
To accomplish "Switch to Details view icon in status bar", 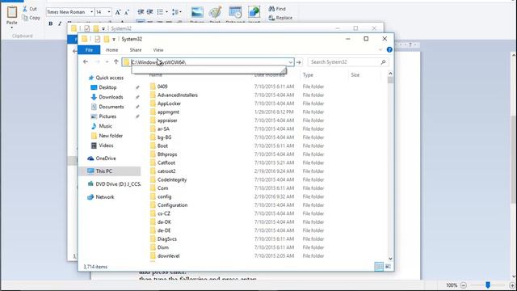I will tap(379, 266).
